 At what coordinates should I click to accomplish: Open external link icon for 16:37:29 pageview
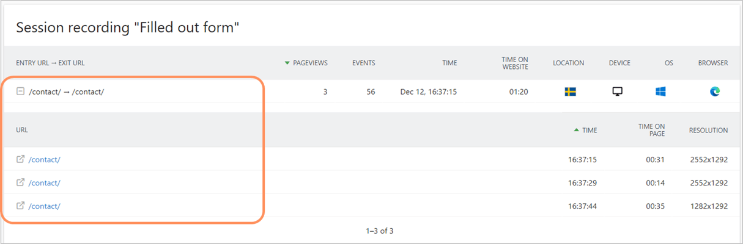pyautogui.click(x=20, y=182)
